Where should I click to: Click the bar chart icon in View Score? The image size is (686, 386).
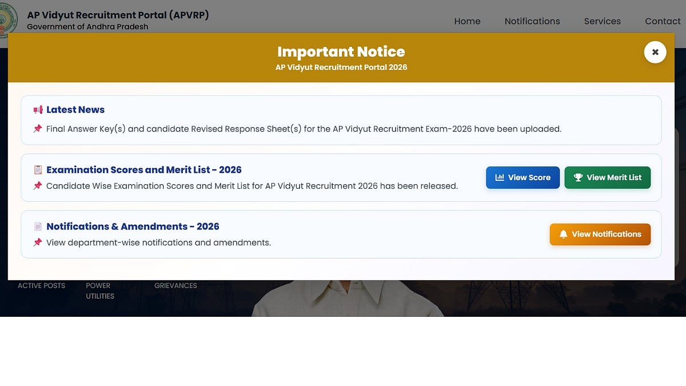500,177
